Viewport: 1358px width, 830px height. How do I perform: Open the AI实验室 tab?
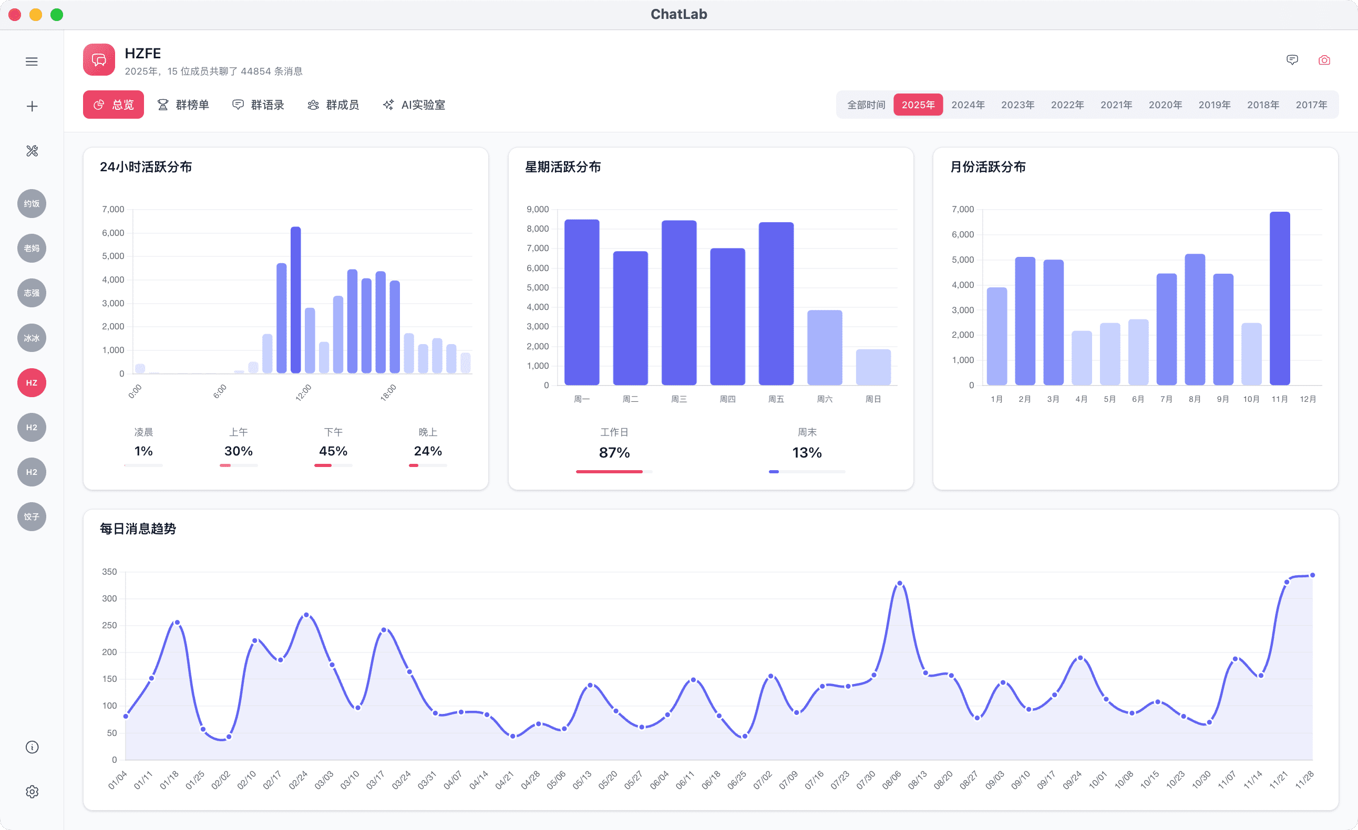(414, 105)
